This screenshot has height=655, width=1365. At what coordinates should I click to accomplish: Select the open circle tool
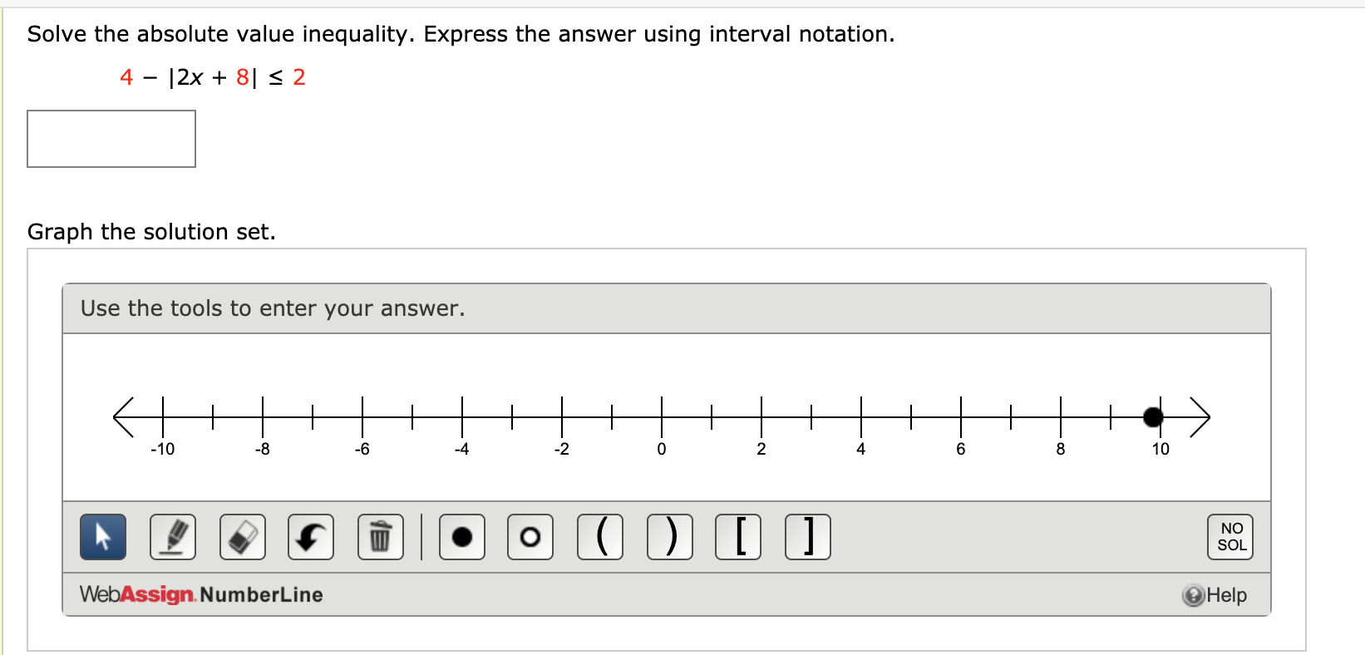tap(530, 537)
